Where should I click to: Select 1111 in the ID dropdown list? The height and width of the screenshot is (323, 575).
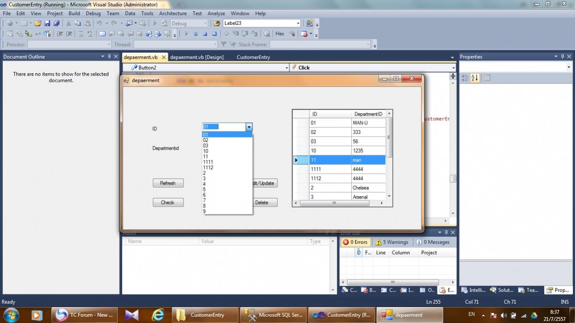[x=208, y=162]
